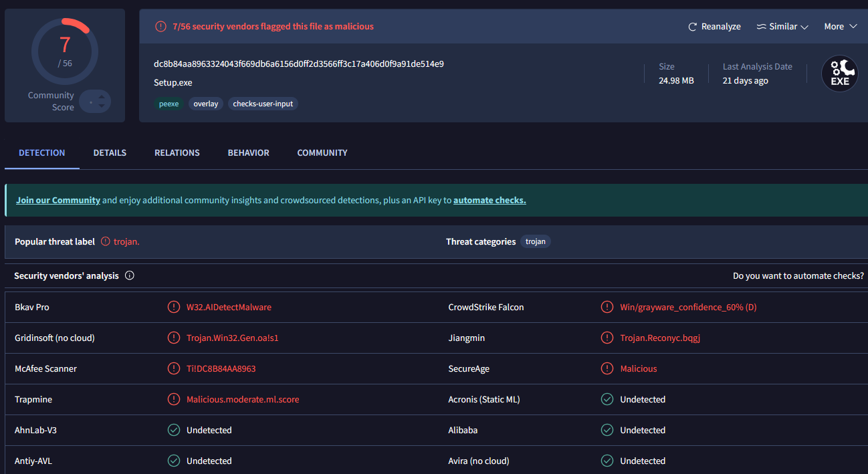Click the alert icon for Trojan.Win32.Gen.oa!s1

(x=174, y=338)
